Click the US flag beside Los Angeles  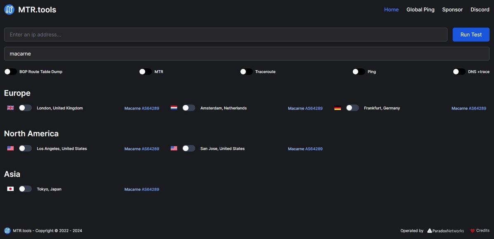pos(10,149)
